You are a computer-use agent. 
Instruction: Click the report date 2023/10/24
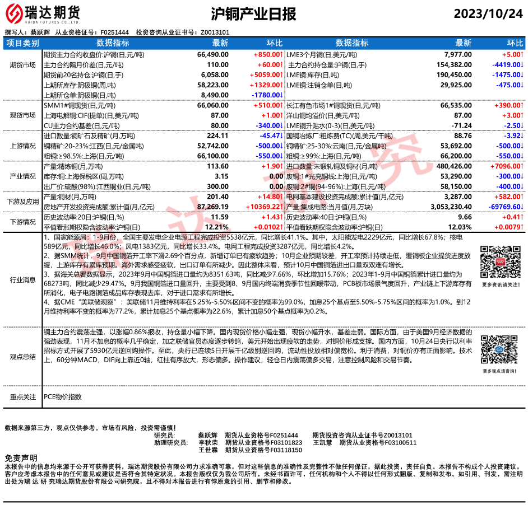487,13
